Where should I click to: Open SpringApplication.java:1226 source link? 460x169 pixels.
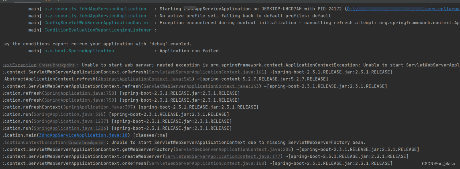pyautogui.click(x=70, y=128)
